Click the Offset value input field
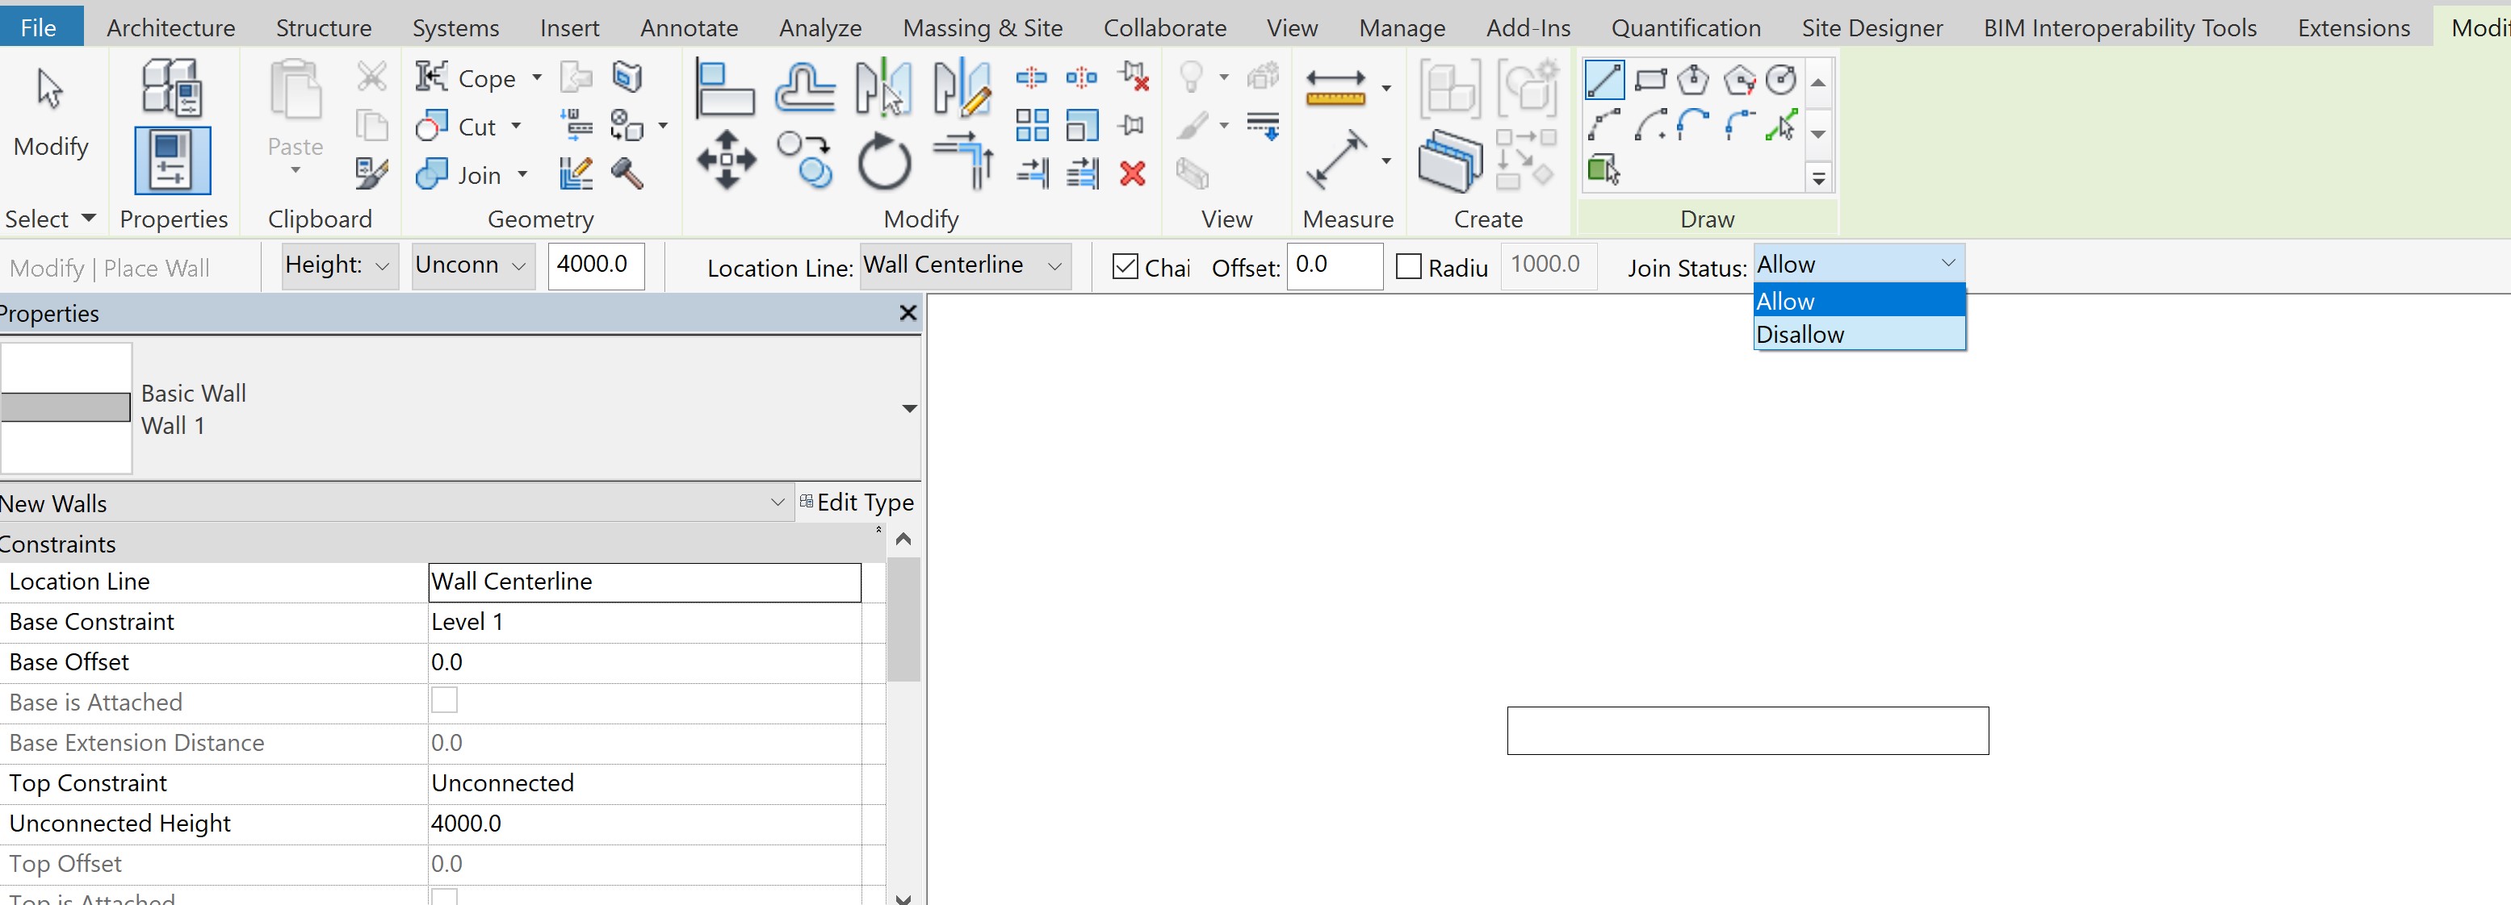This screenshot has height=905, width=2511. point(1334,266)
